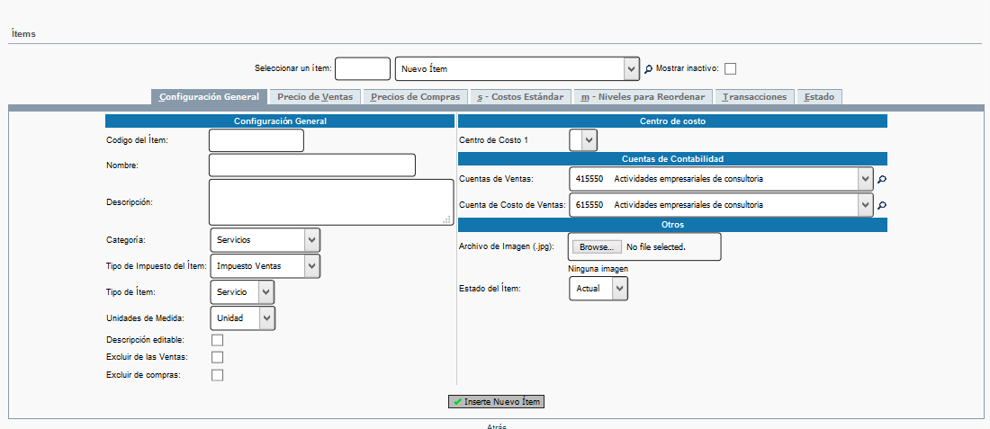The image size is (990, 429).
Task: Open the Categoría dropdown showing Servicios
Action: [265, 240]
